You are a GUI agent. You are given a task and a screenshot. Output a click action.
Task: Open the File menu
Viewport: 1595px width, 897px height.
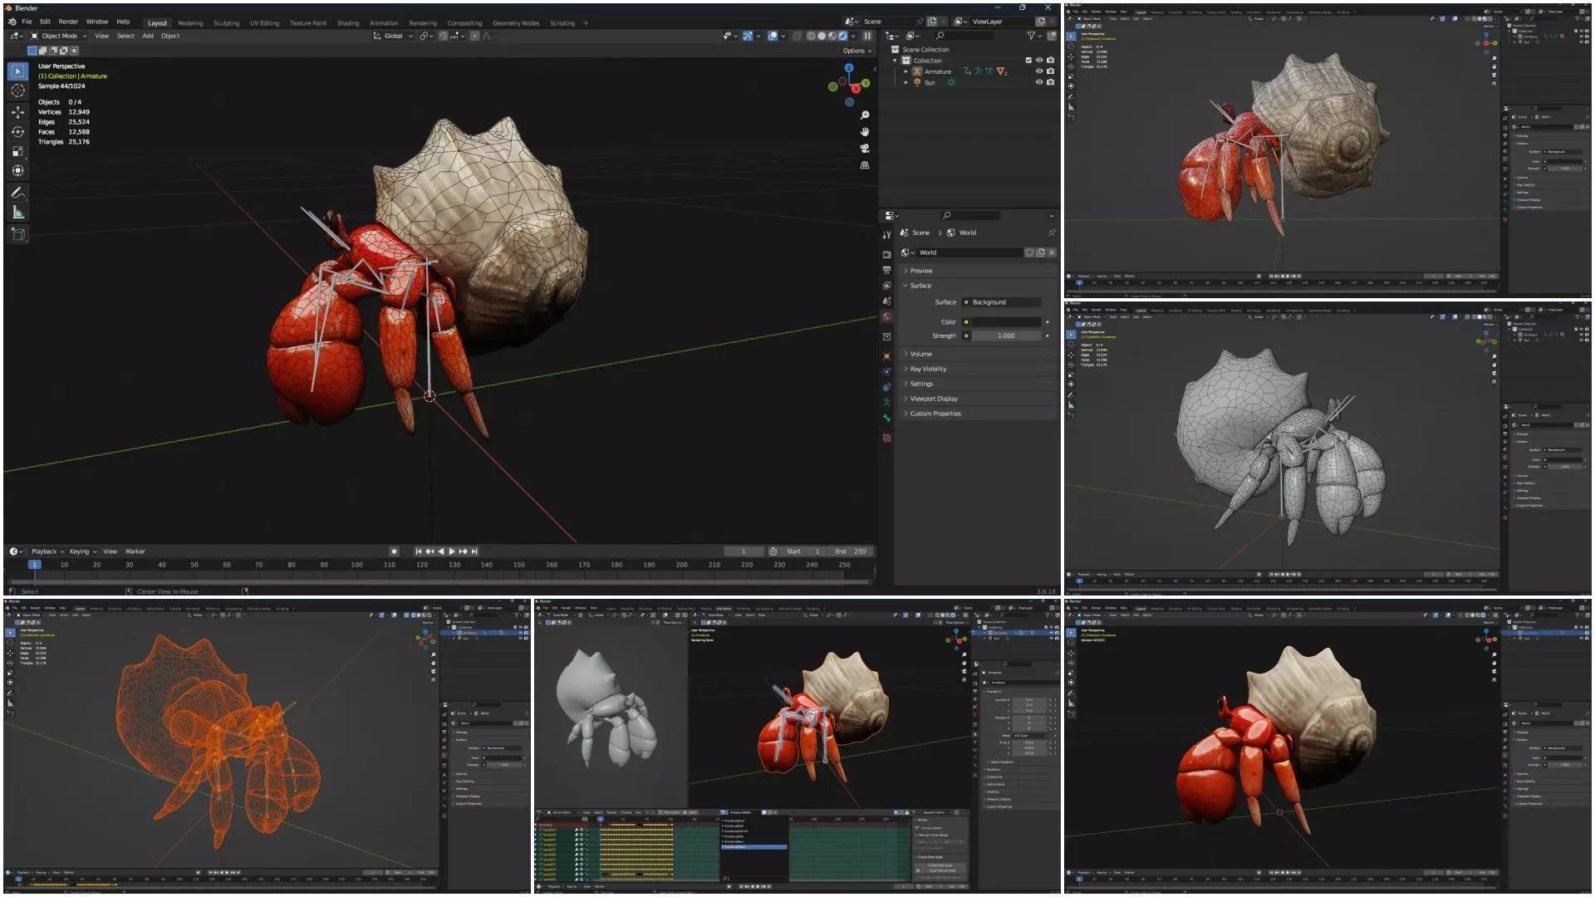[x=27, y=22]
